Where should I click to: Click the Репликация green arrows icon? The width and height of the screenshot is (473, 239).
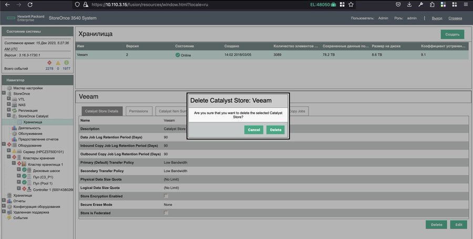tap(14, 111)
